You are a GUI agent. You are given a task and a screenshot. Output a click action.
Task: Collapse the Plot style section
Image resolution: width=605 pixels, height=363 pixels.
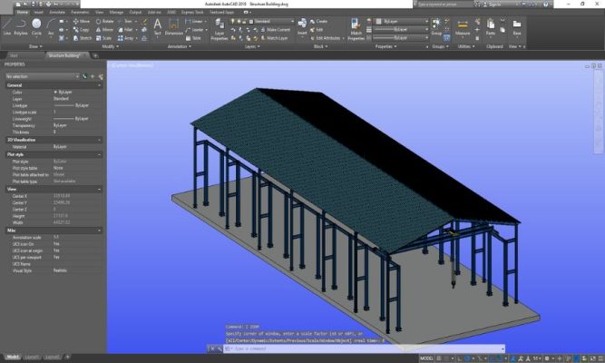click(101, 154)
